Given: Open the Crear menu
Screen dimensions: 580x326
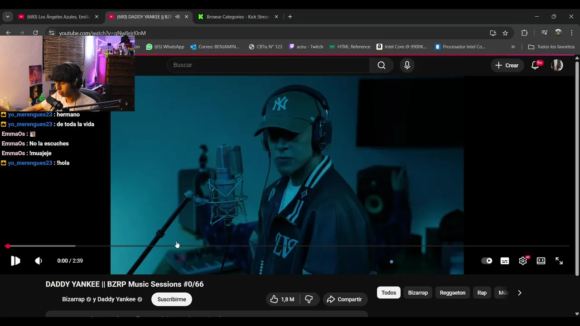Looking at the screenshot, I should [x=507, y=65].
